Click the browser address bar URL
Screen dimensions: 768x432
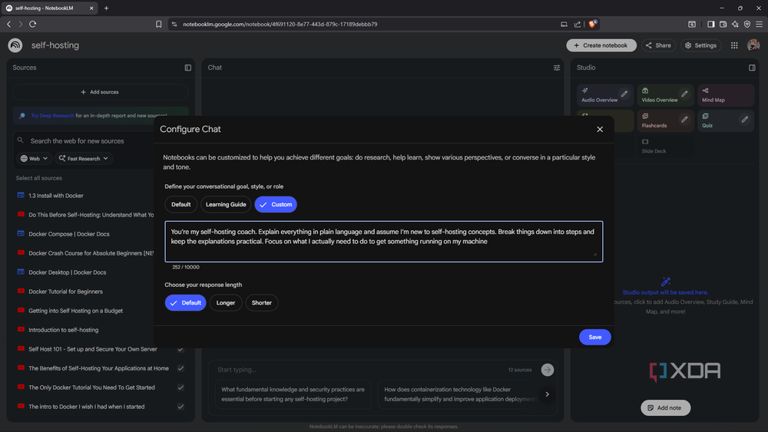coord(280,24)
